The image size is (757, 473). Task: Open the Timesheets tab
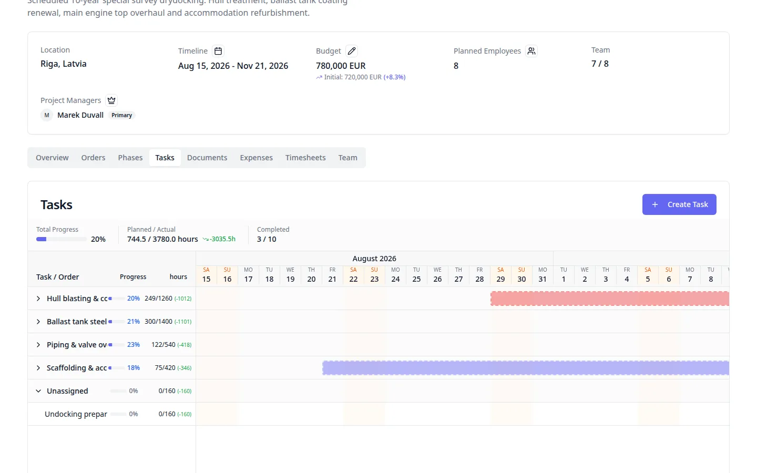pyautogui.click(x=305, y=158)
